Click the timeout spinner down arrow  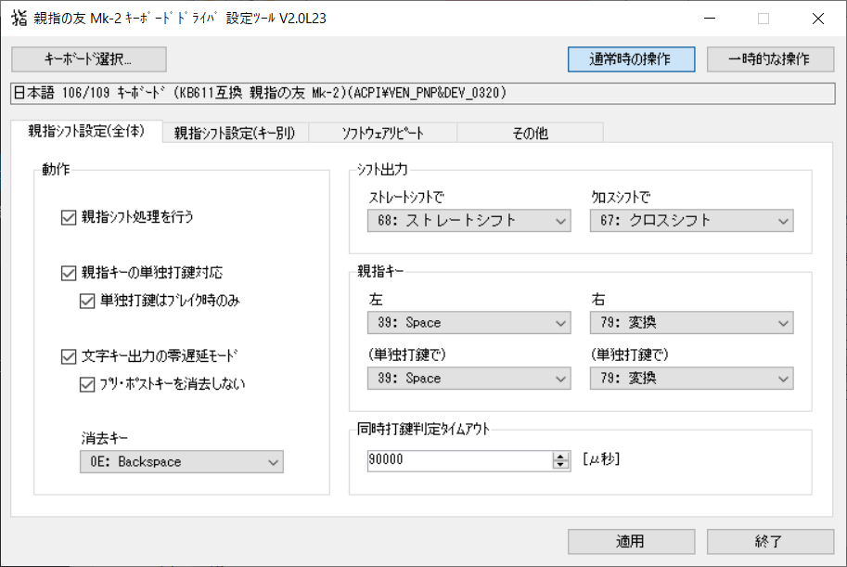(x=560, y=466)
